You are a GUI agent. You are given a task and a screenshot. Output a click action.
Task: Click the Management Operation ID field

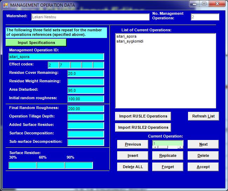(56, 57)
